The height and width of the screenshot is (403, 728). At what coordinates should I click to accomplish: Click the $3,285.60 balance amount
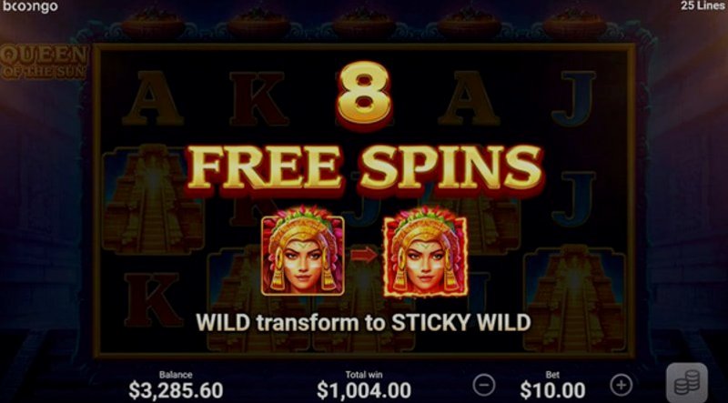click(x=176, y=390)
